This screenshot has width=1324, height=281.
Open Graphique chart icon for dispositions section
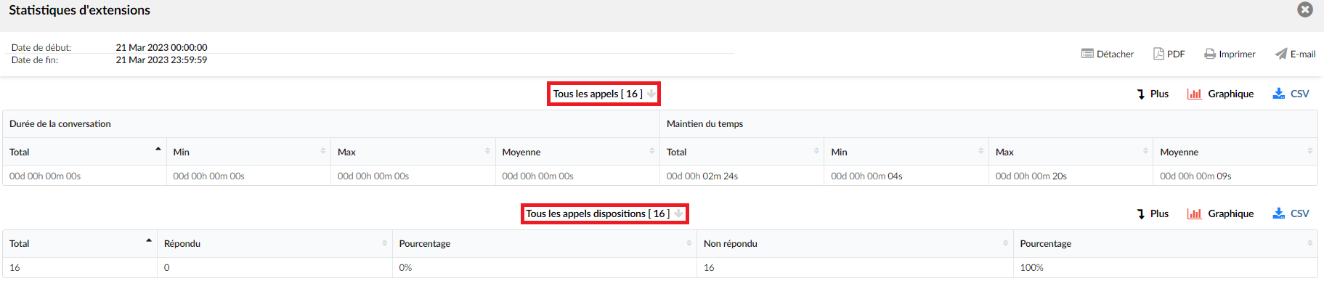1195,214
